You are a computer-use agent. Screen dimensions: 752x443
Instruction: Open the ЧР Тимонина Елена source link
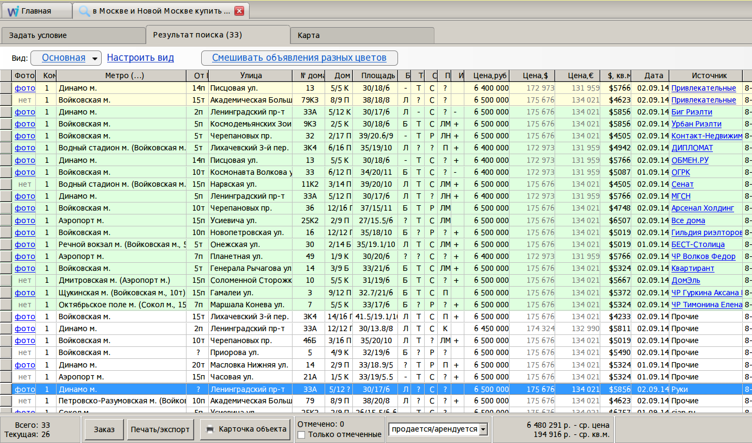[707, 305]
